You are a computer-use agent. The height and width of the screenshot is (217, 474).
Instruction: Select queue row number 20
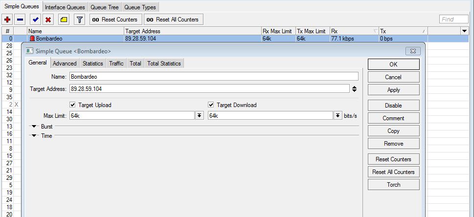pyautogui.click(x=9, y=214)
